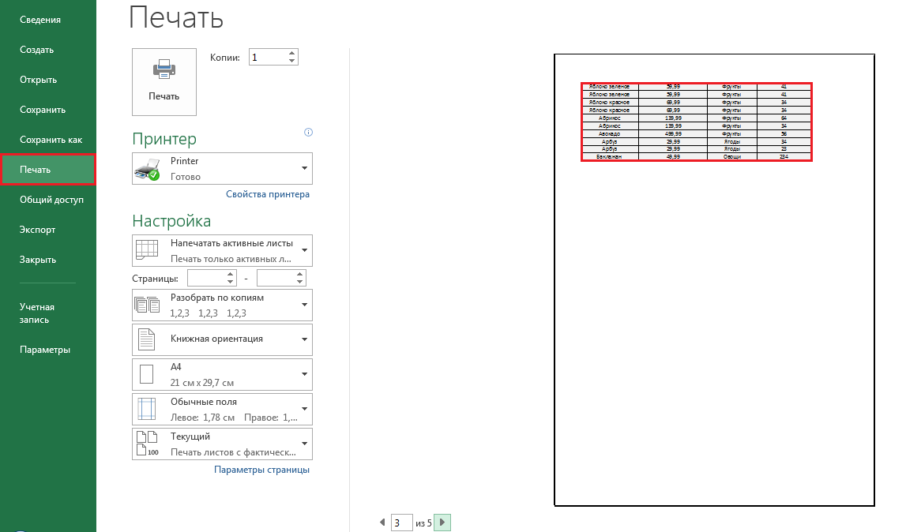Open the Параметры страницы link
The width and height of the screenshot is (906, 532).
pyautogui.click(x=261, y=470)
